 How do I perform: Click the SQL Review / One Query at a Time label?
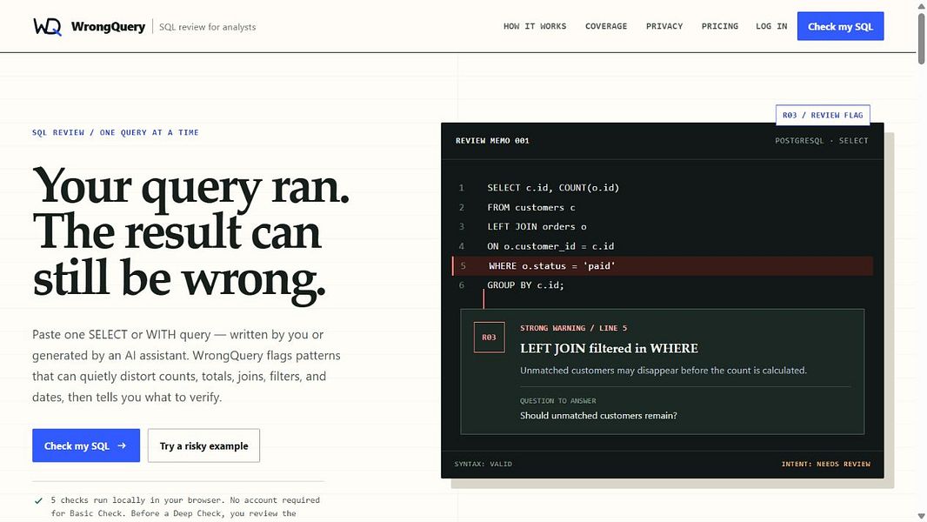pyautogui.click(x=116, y=132)
